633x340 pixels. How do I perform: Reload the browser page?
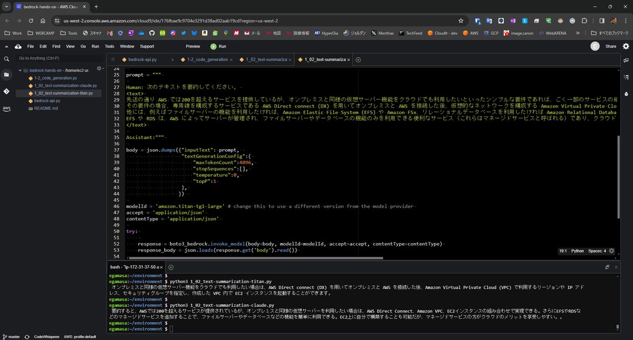pyautogui.click(x=31, y=21)
